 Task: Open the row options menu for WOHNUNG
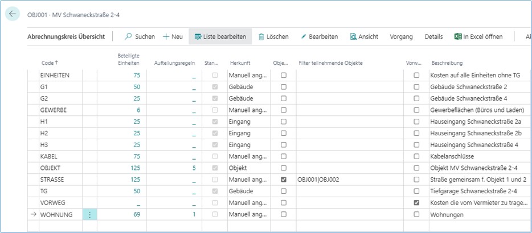coord(89,214)
